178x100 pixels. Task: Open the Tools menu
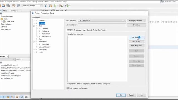52,2
